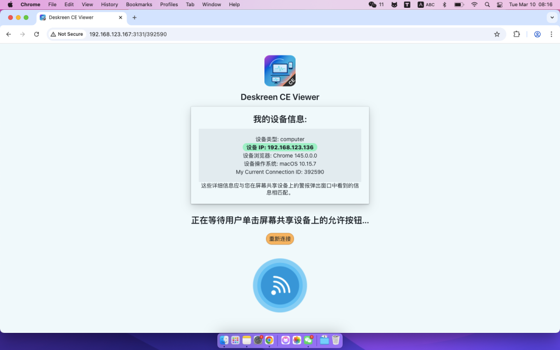560x350 pixels.
Task: Click the date and time Tue Mar 10 08:16
Action: 530,5
